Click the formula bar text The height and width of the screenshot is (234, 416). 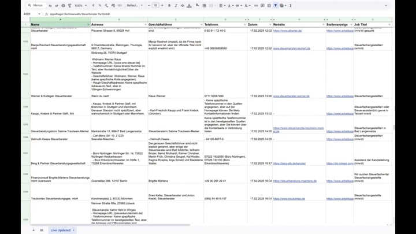point(80,14)
